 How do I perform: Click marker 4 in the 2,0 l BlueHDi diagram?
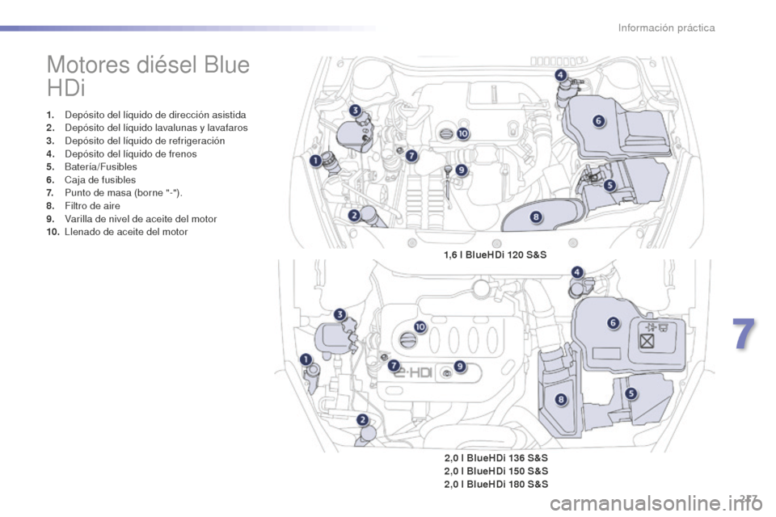577,272
